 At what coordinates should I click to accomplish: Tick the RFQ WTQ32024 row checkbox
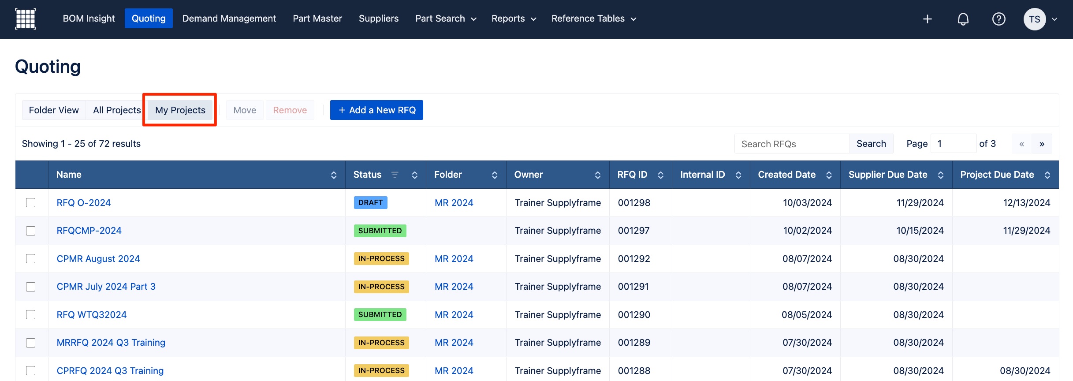pyautogui.click(x=30, y=314)
